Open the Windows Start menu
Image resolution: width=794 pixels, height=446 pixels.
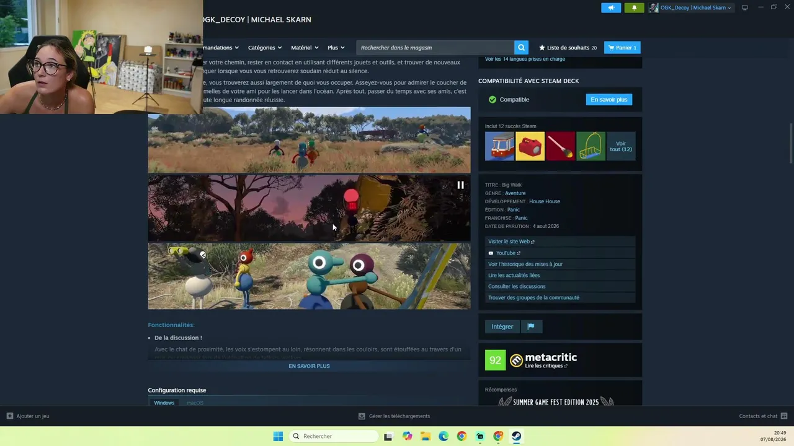(278, 436)
